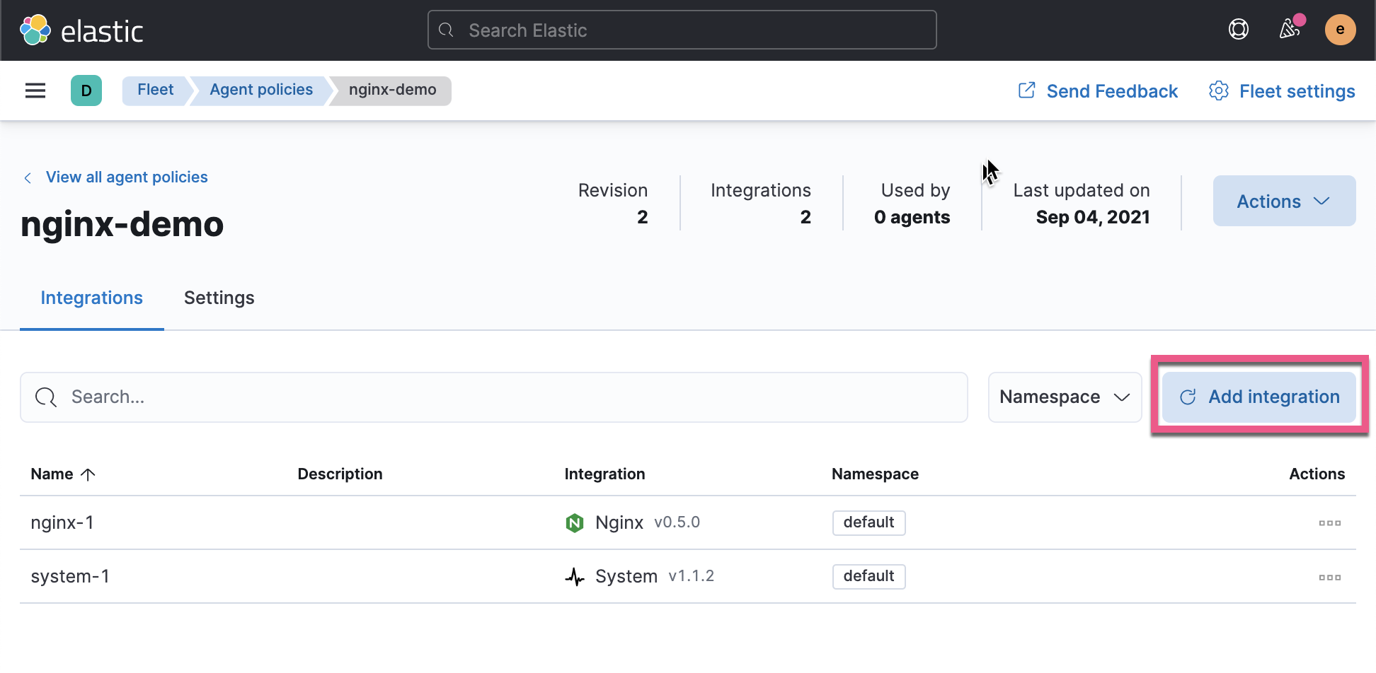The image size is (1376, 673).
Task: Expand the Actions dropdown
Action: tap(1284, 201)
